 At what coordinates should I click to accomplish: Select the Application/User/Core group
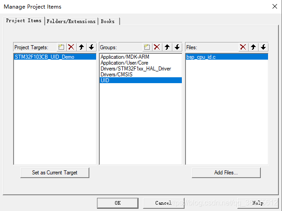[141, 63]
